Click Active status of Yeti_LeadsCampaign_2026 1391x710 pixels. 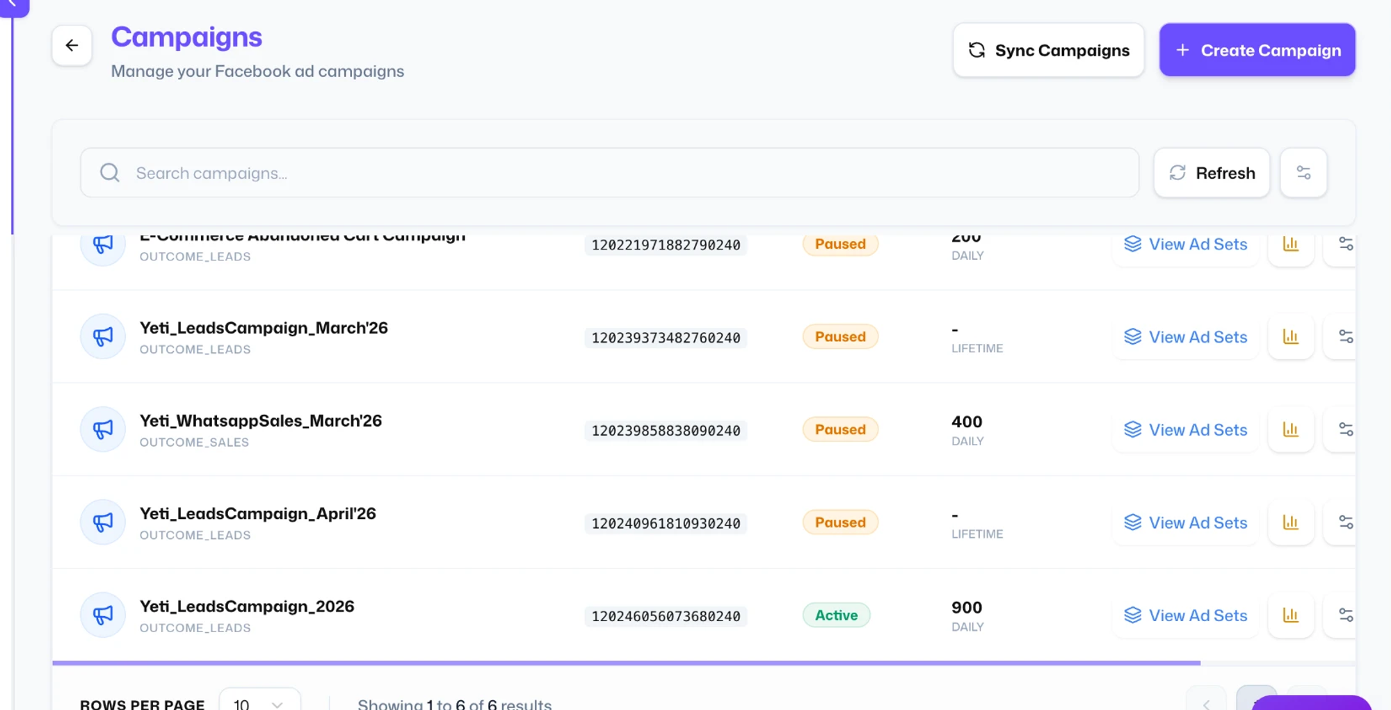(836, 616)
